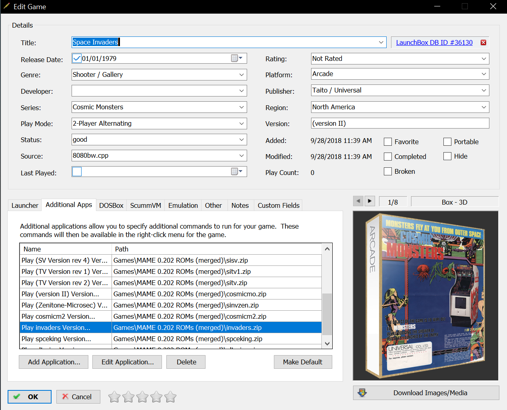Select the sitv1.zip application row

click(x=171, y=271)
